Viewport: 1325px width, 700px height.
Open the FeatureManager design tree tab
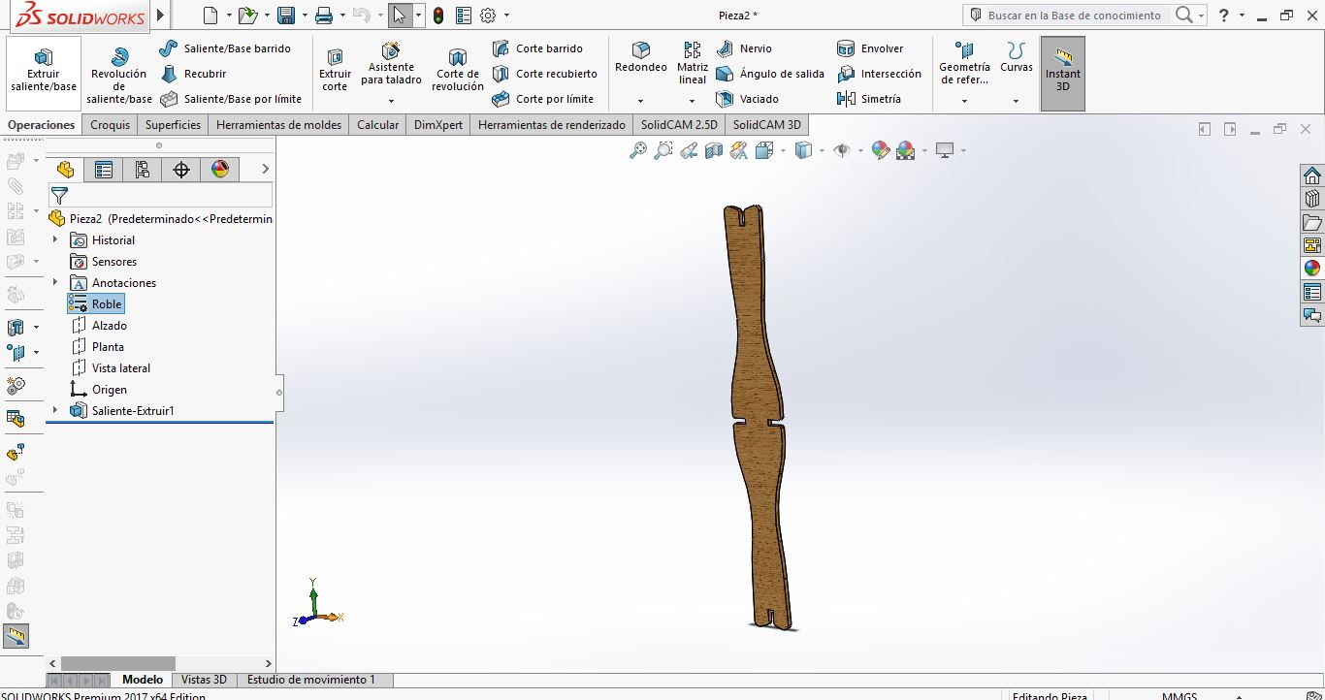65,170
